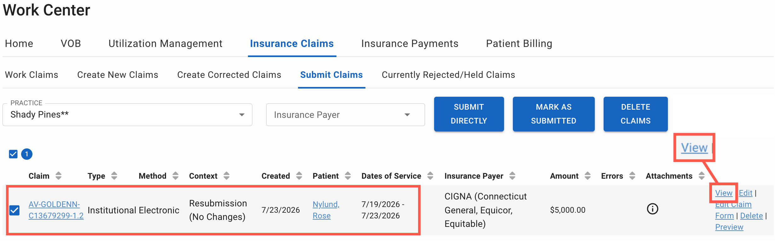The height and width of the screenshot is (242, 775).
Task: Click the attachments info circle icon
Action: point(652,209)
